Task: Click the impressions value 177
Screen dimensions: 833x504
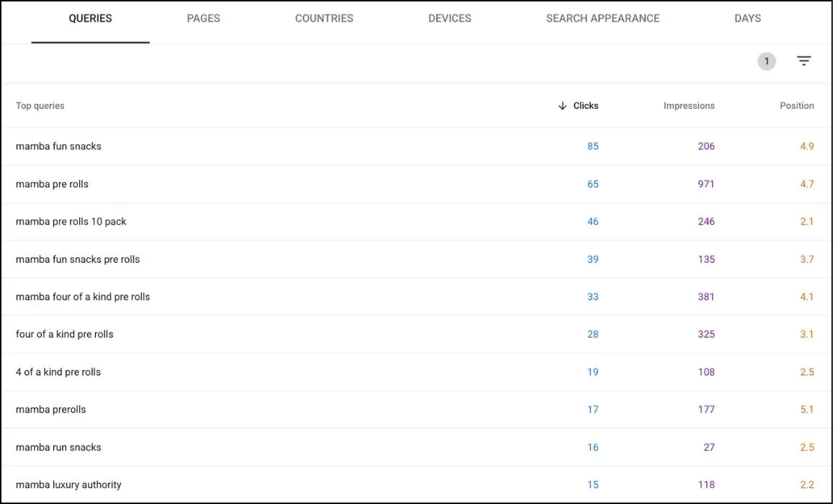Action: coord(706,410)
